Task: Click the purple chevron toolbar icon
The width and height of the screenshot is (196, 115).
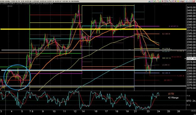Action: point(152,1)
